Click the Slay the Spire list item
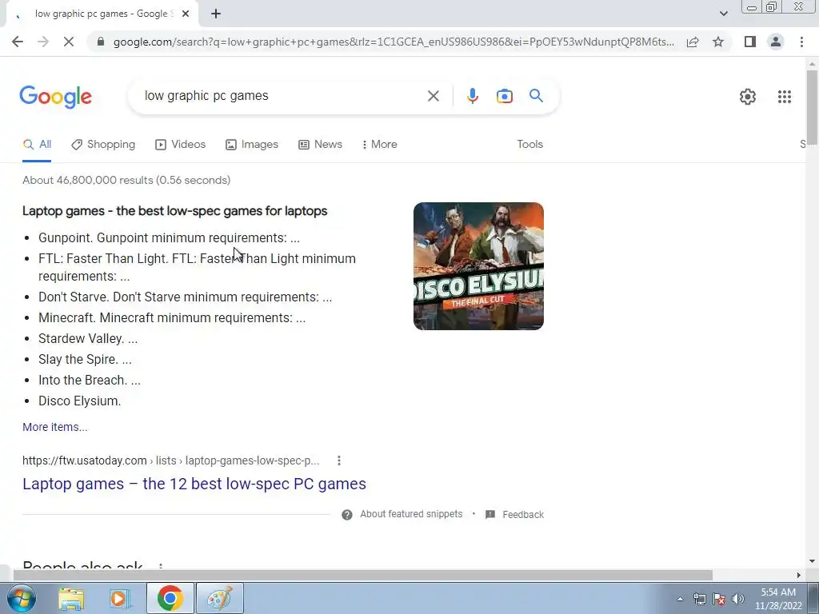Viewport: 819px width, 614px height. tap(85, 360)
